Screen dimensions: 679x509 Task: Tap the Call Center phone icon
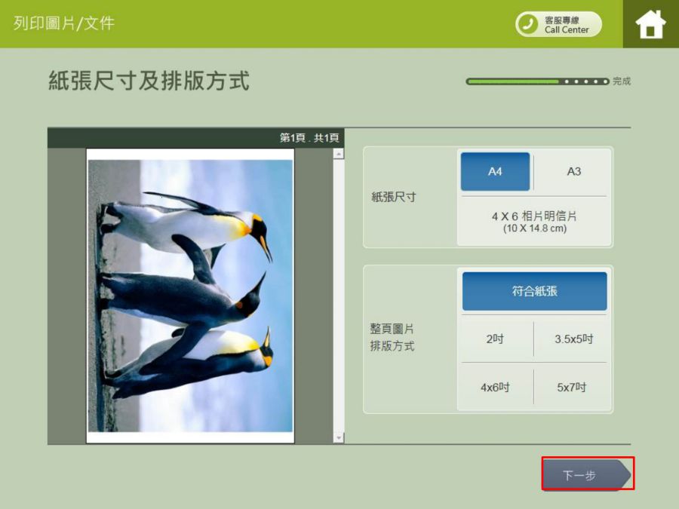(528, 24)
